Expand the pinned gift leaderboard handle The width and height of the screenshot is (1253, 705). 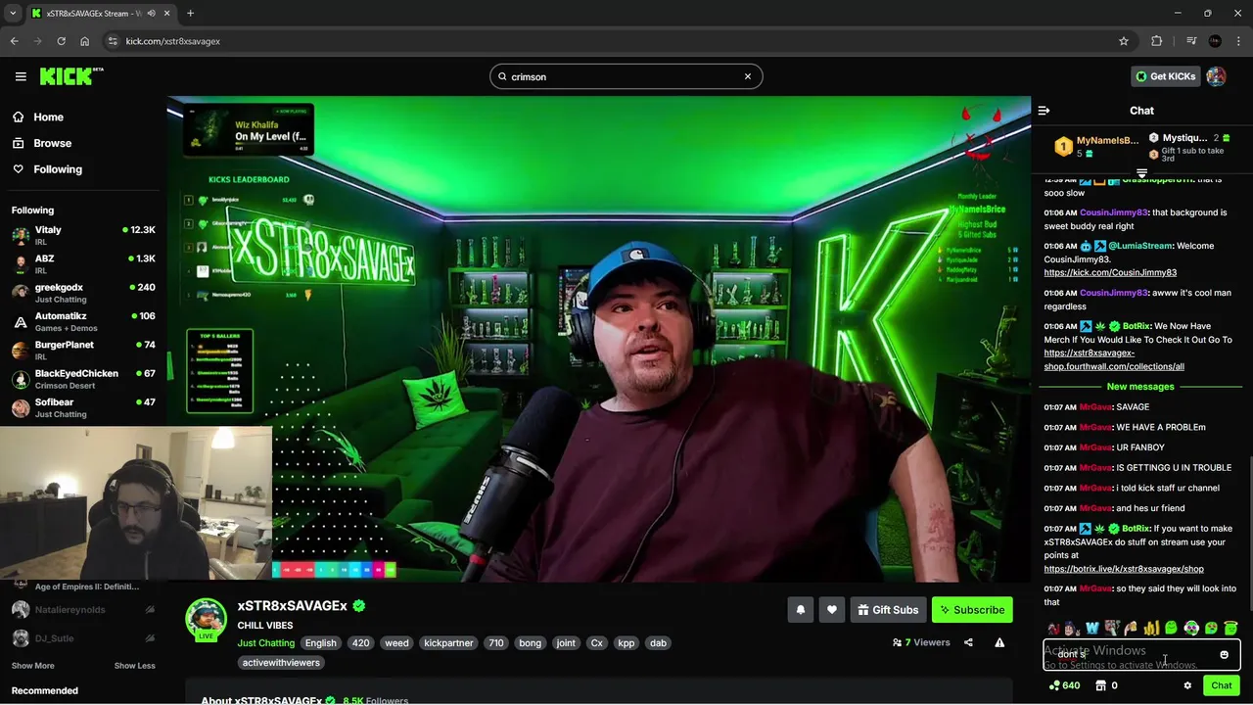[1141, 173]
